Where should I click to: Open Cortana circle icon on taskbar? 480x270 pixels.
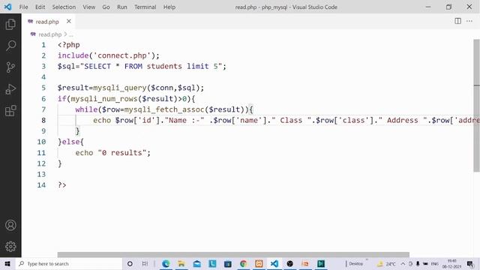pos(130,263)
